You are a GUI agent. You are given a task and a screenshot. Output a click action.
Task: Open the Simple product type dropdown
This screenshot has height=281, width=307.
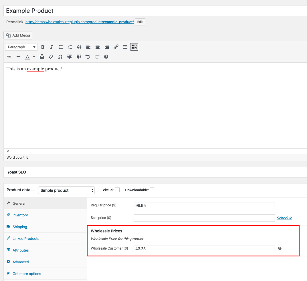coord(66,190)
